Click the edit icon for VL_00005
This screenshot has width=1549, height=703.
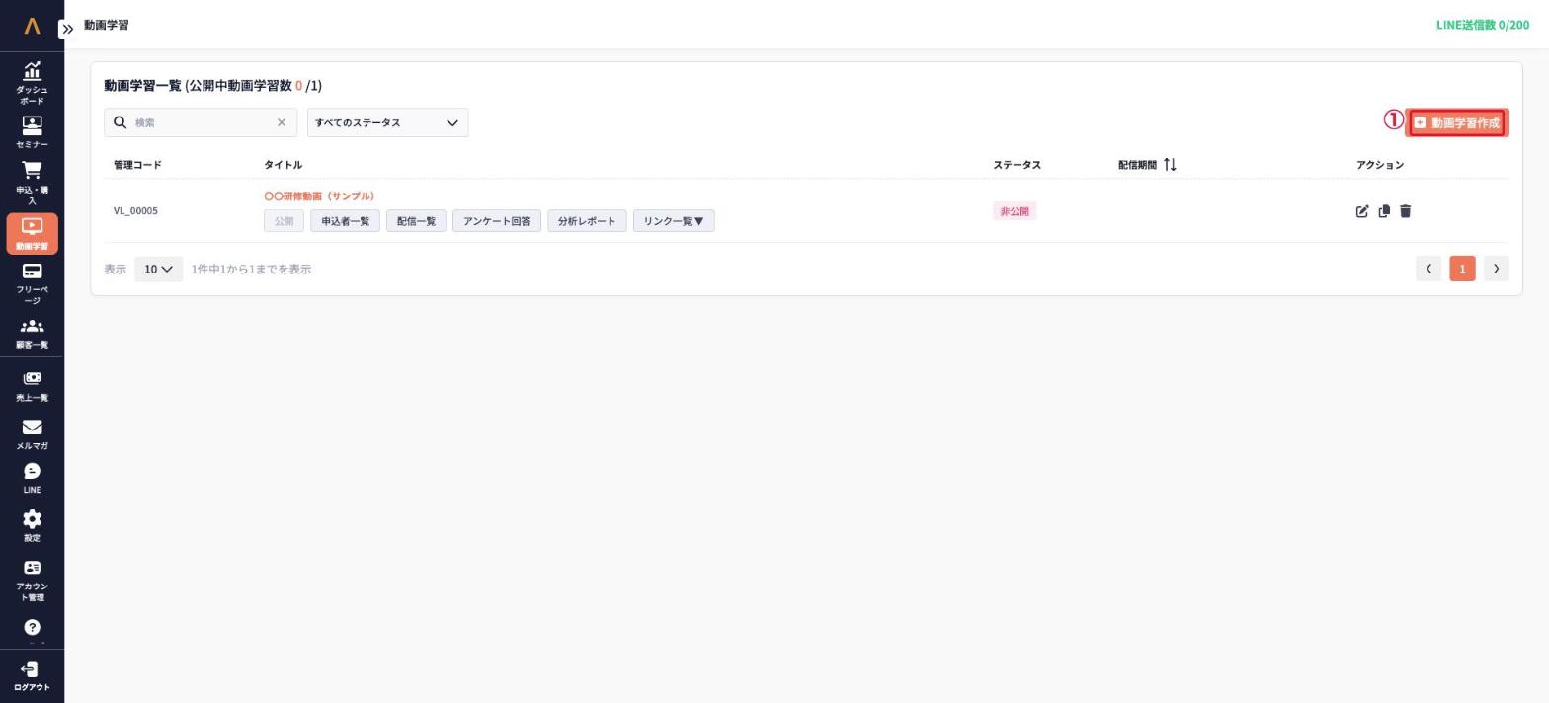tap(1362, 211)
